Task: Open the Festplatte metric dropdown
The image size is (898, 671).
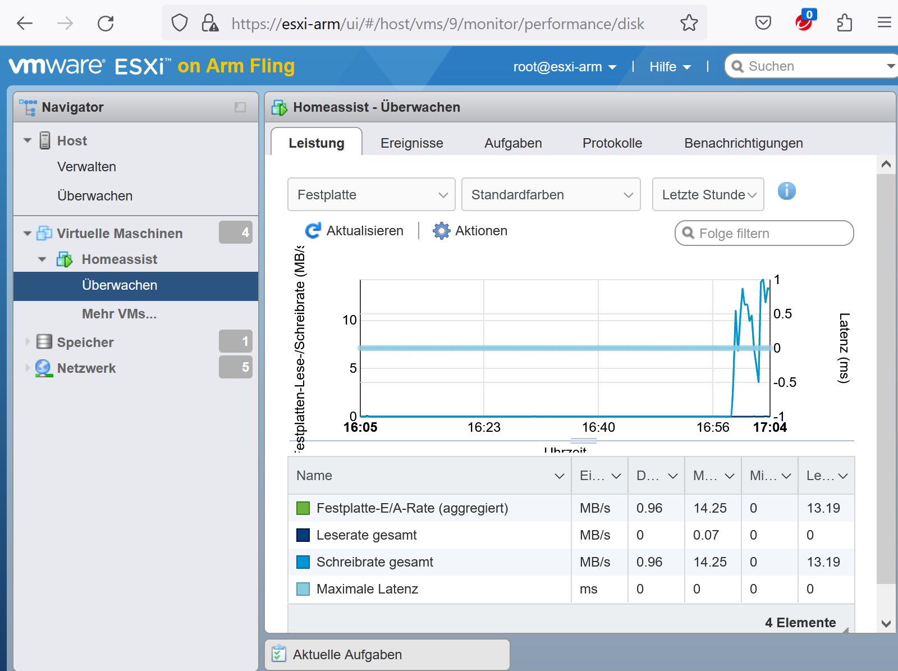Action: (x=371, y=195)
